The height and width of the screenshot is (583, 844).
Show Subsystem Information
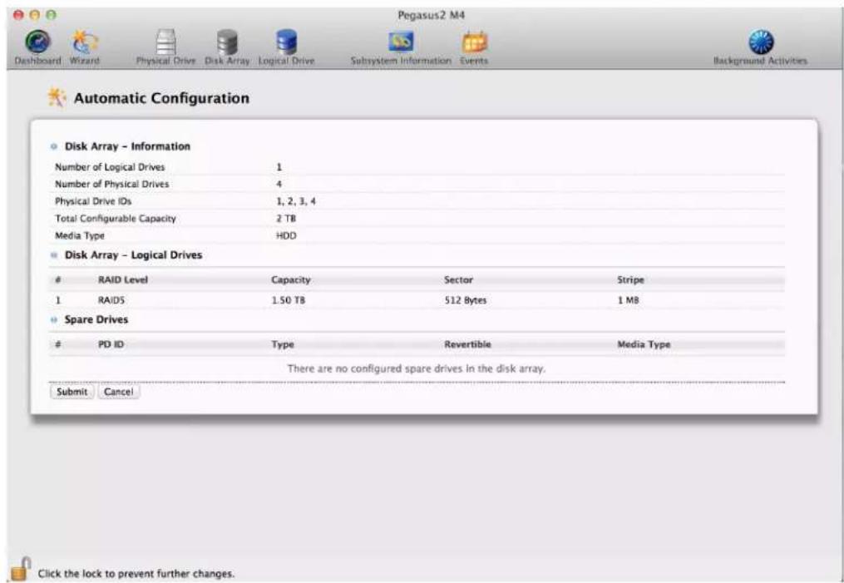(x=401, y=47)
